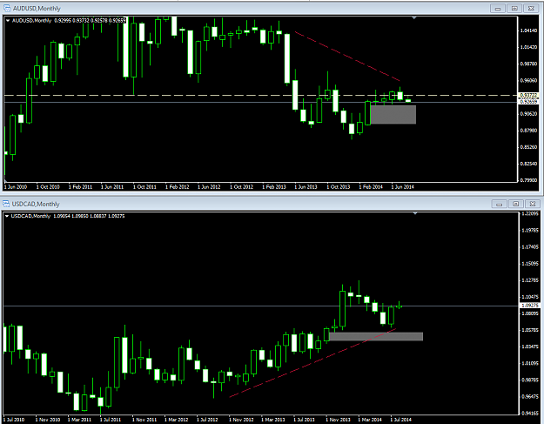The height and width of the screenshot is (424, 544).
Task: Click the 1.22095 price axis label
Action: [x=530, y=213]
